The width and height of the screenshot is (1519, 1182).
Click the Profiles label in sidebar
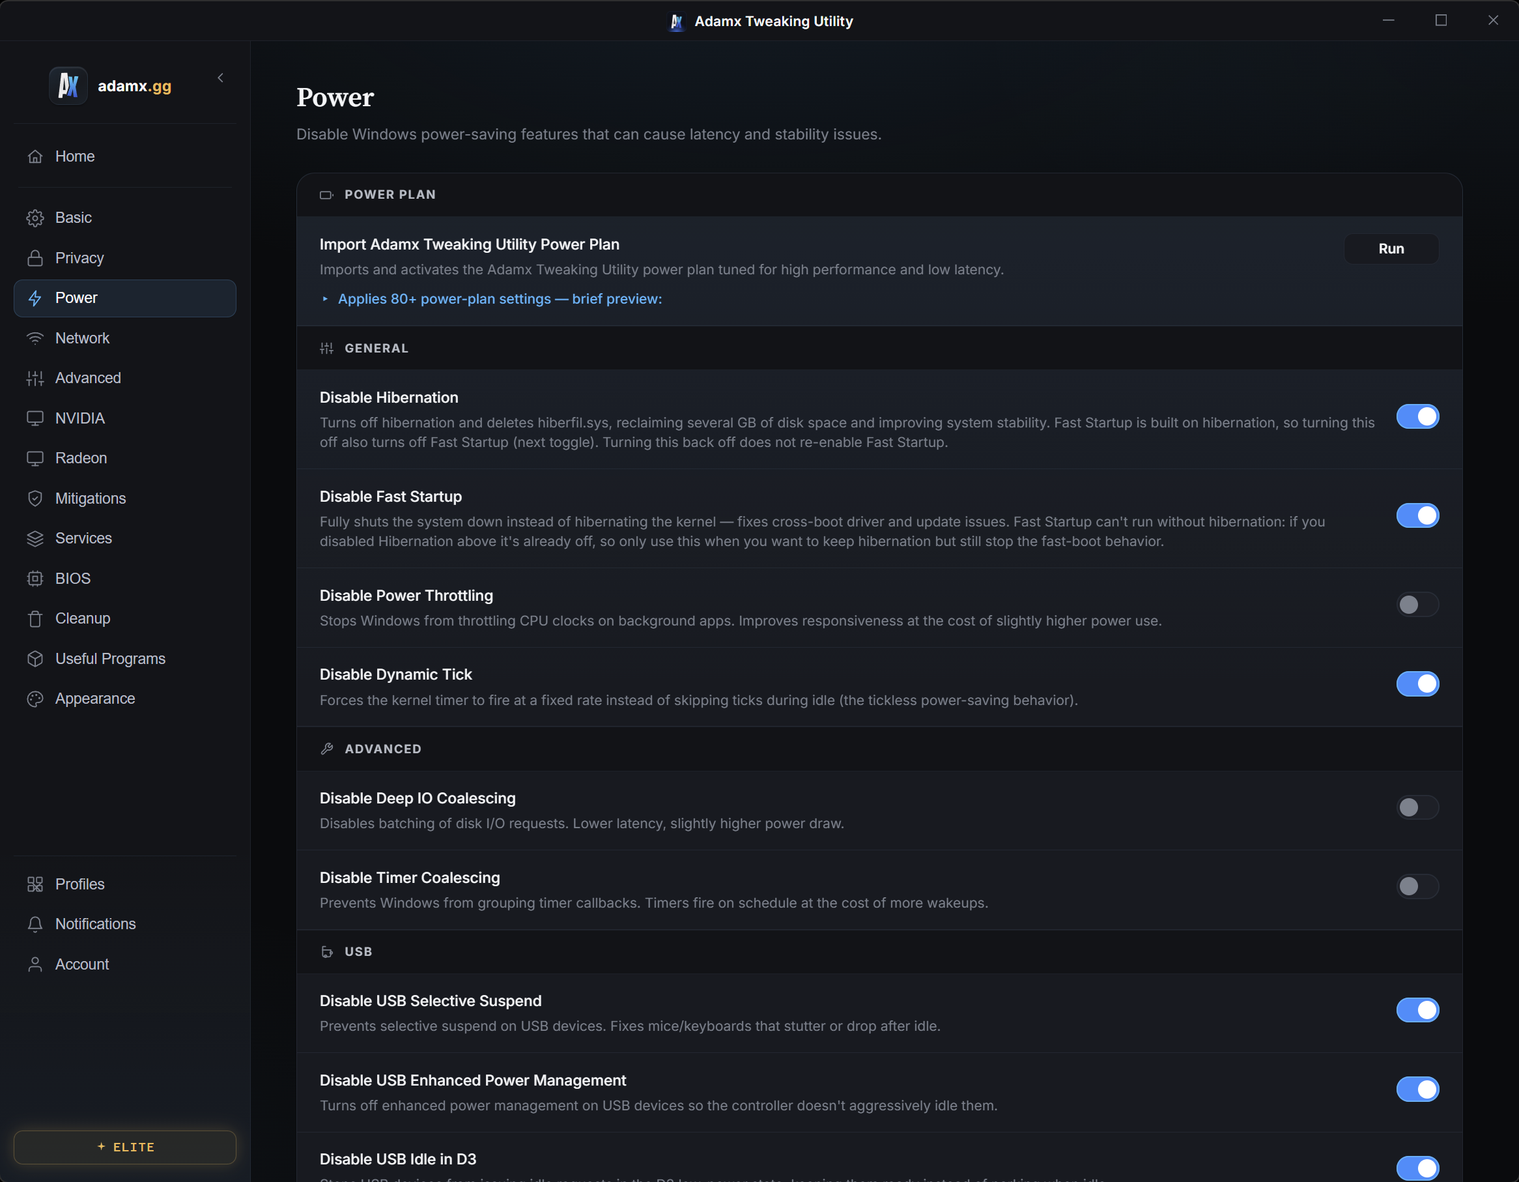(80, 884)
